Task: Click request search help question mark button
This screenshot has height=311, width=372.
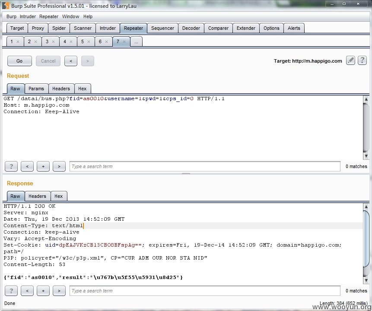Action: [11, 166]
